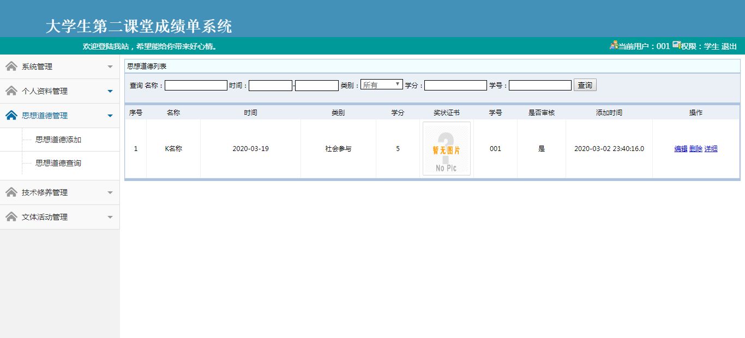Click the 大学生第二课堂成绩单系统 site title
The width and height of the screenshot is (745, 338).
point(139,26)
